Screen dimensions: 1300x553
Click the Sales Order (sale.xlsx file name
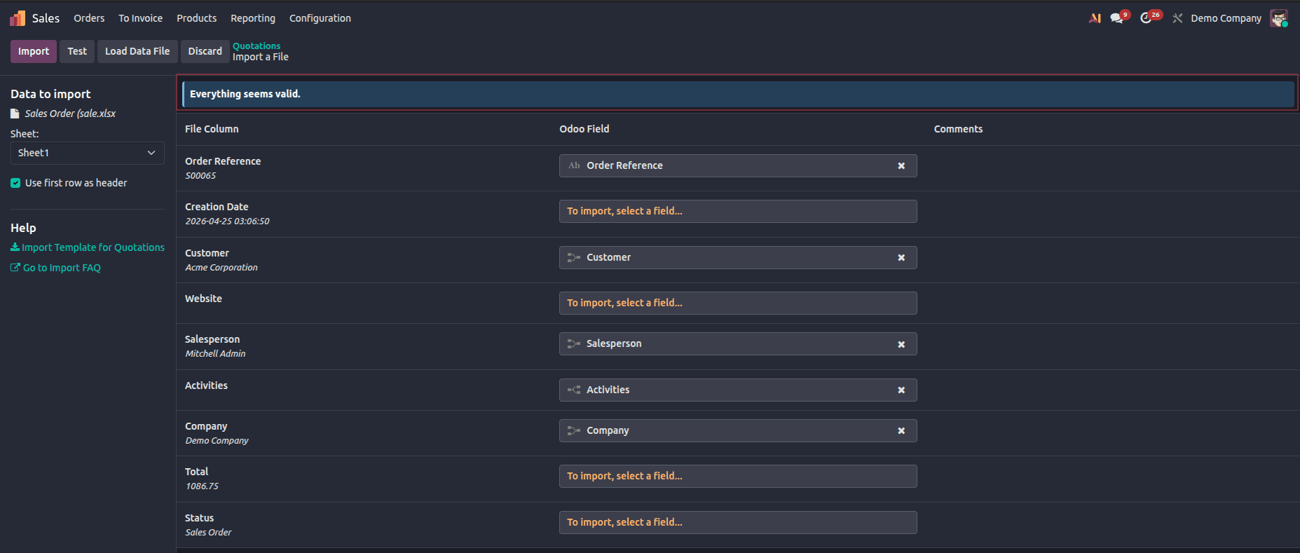tap(70, 114)
